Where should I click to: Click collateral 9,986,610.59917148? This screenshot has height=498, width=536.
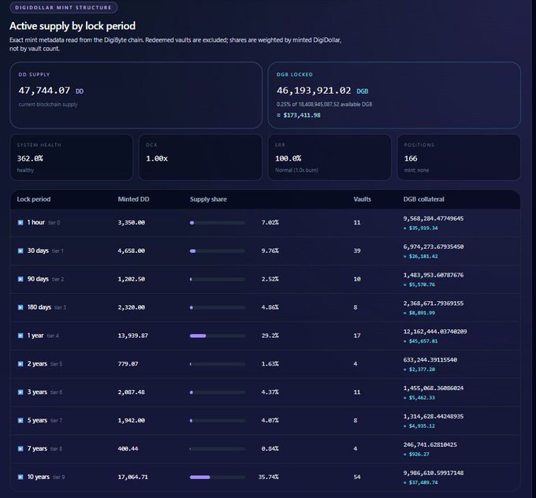(x=434, y=473)
